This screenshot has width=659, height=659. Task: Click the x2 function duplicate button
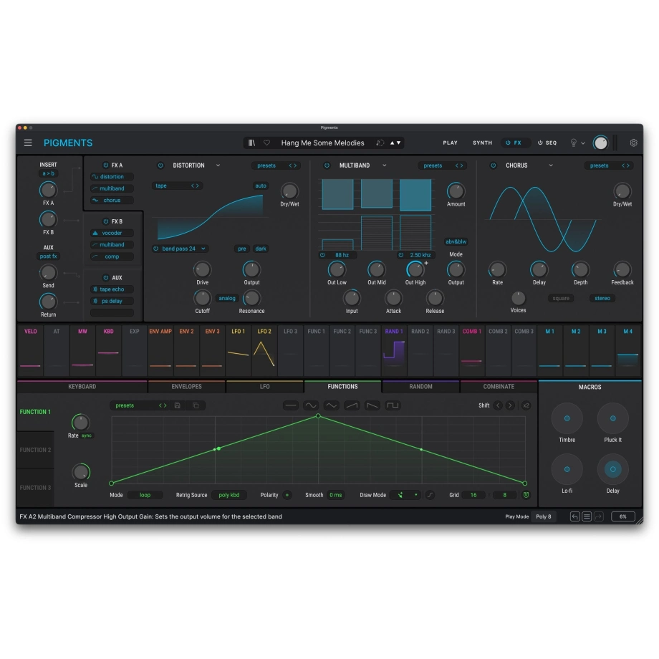pyautogui.click(x=526, y=405)
